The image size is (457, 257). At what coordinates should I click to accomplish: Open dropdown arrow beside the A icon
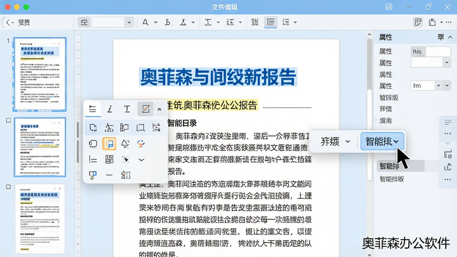156,22
